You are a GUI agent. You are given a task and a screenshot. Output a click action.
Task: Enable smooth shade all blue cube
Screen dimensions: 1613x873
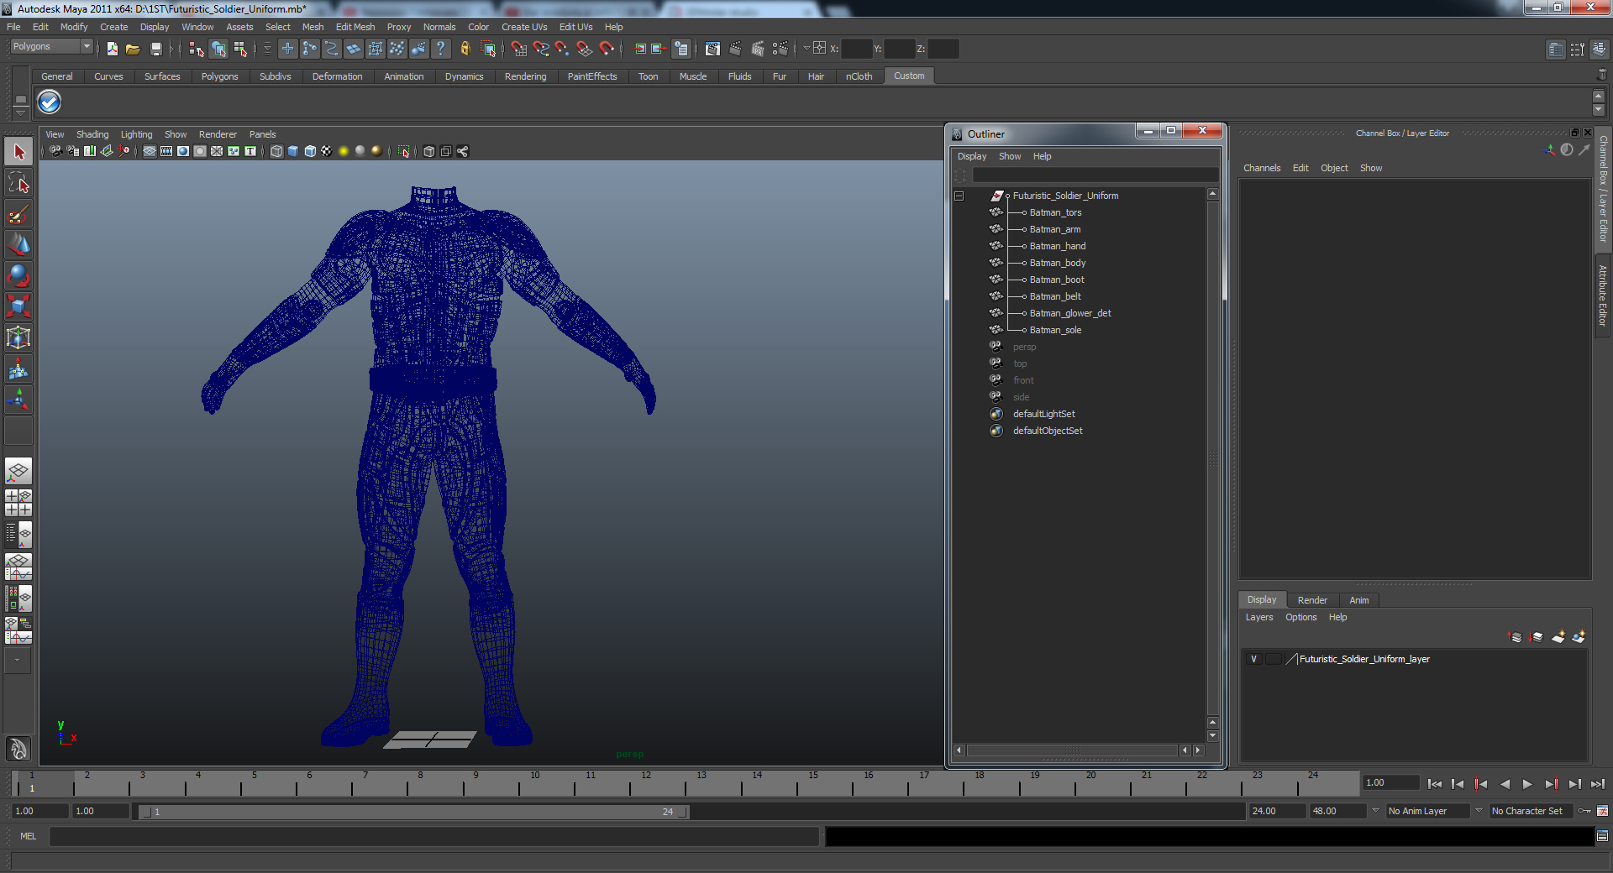(x=293, y=151)
